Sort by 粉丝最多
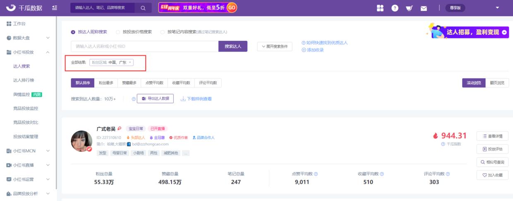513x201 pixels. click(106, 83)
